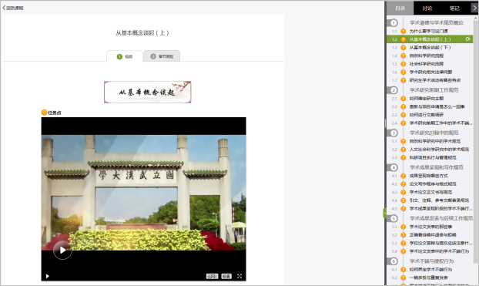This screenshot has width=479, height=286.
Task: Click the chapter 4 circled number marker
Action: pos(394,167)
